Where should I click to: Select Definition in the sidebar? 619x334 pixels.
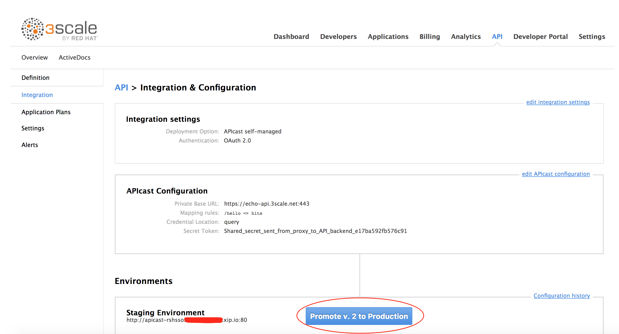(x=35, y=78)
